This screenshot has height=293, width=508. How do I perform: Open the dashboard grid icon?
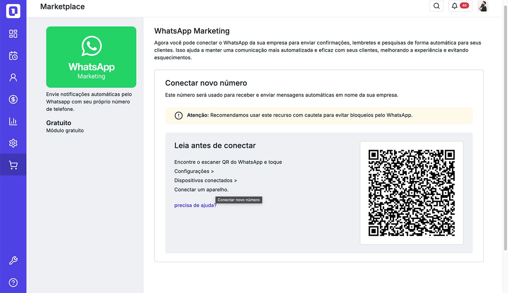coord(13,34)
